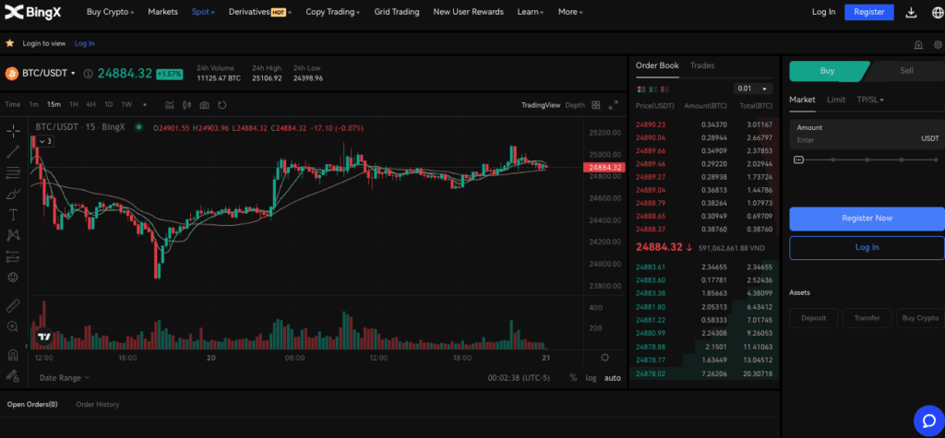The height and width of the screenshot is (438, 945).
Task: Click the BTC/USDT info icon
Action: tap(88, 74)
